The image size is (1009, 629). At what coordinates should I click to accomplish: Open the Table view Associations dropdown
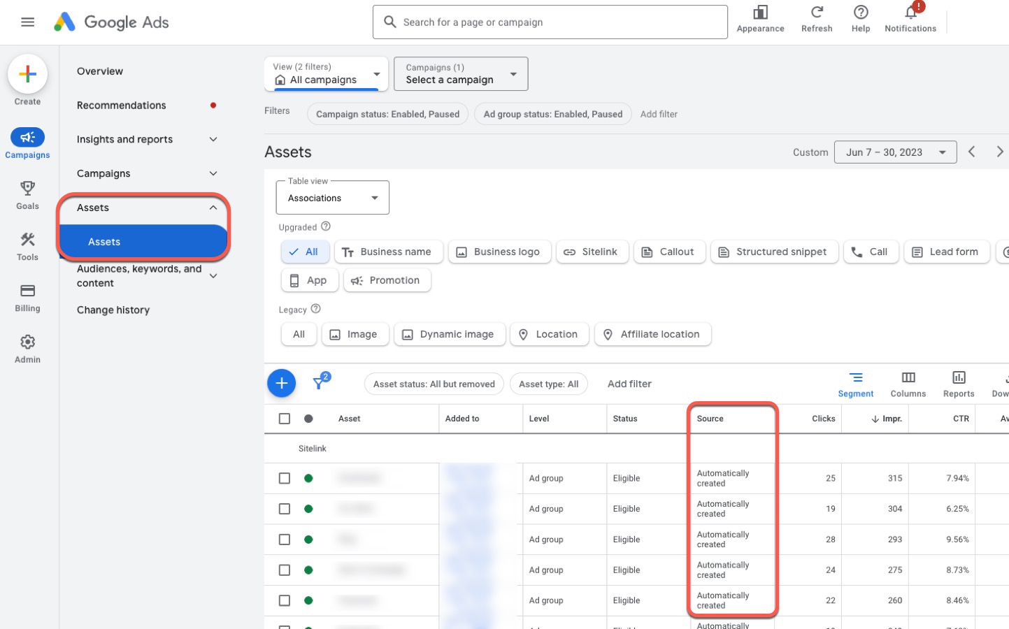333,198
